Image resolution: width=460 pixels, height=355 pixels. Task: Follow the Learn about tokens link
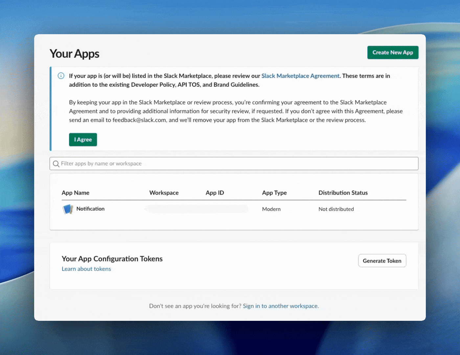point(86,269)
